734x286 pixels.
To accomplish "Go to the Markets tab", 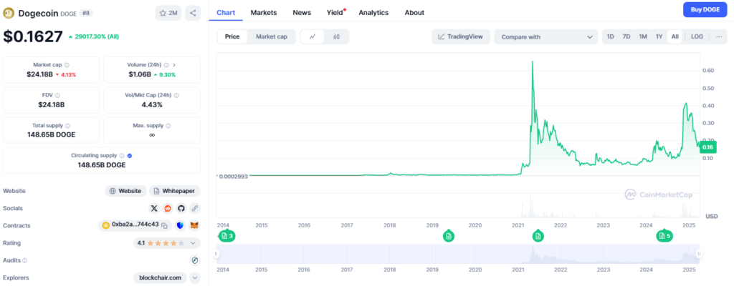I will tap(263, 13).
